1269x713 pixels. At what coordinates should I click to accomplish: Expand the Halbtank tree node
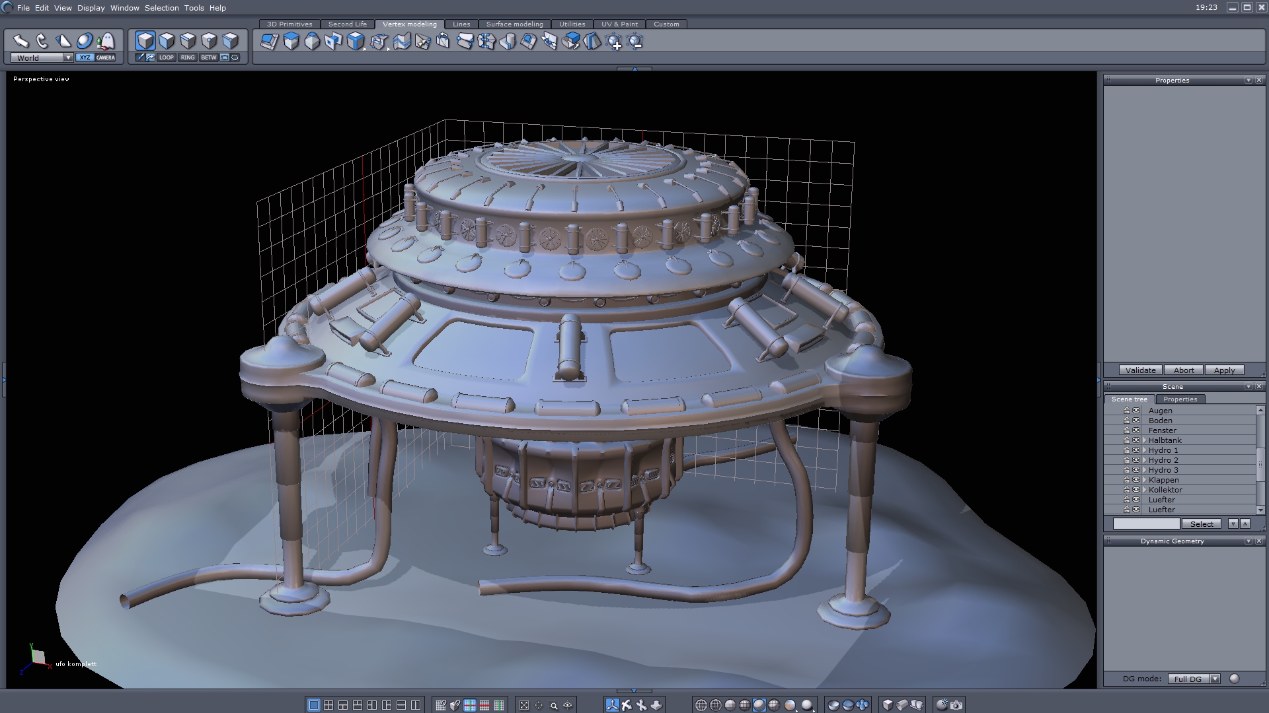[1144, 440]
